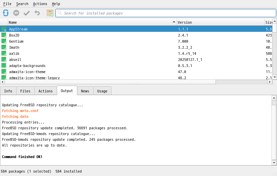Click the commit transaction checkmark icon
277x176 pixels.
27,13
